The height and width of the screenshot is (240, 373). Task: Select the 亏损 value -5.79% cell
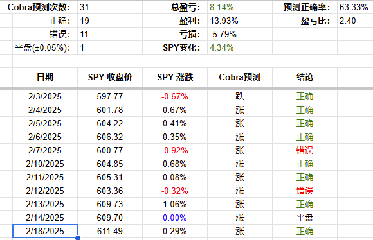pyautogui.click(x=240, y=34)
